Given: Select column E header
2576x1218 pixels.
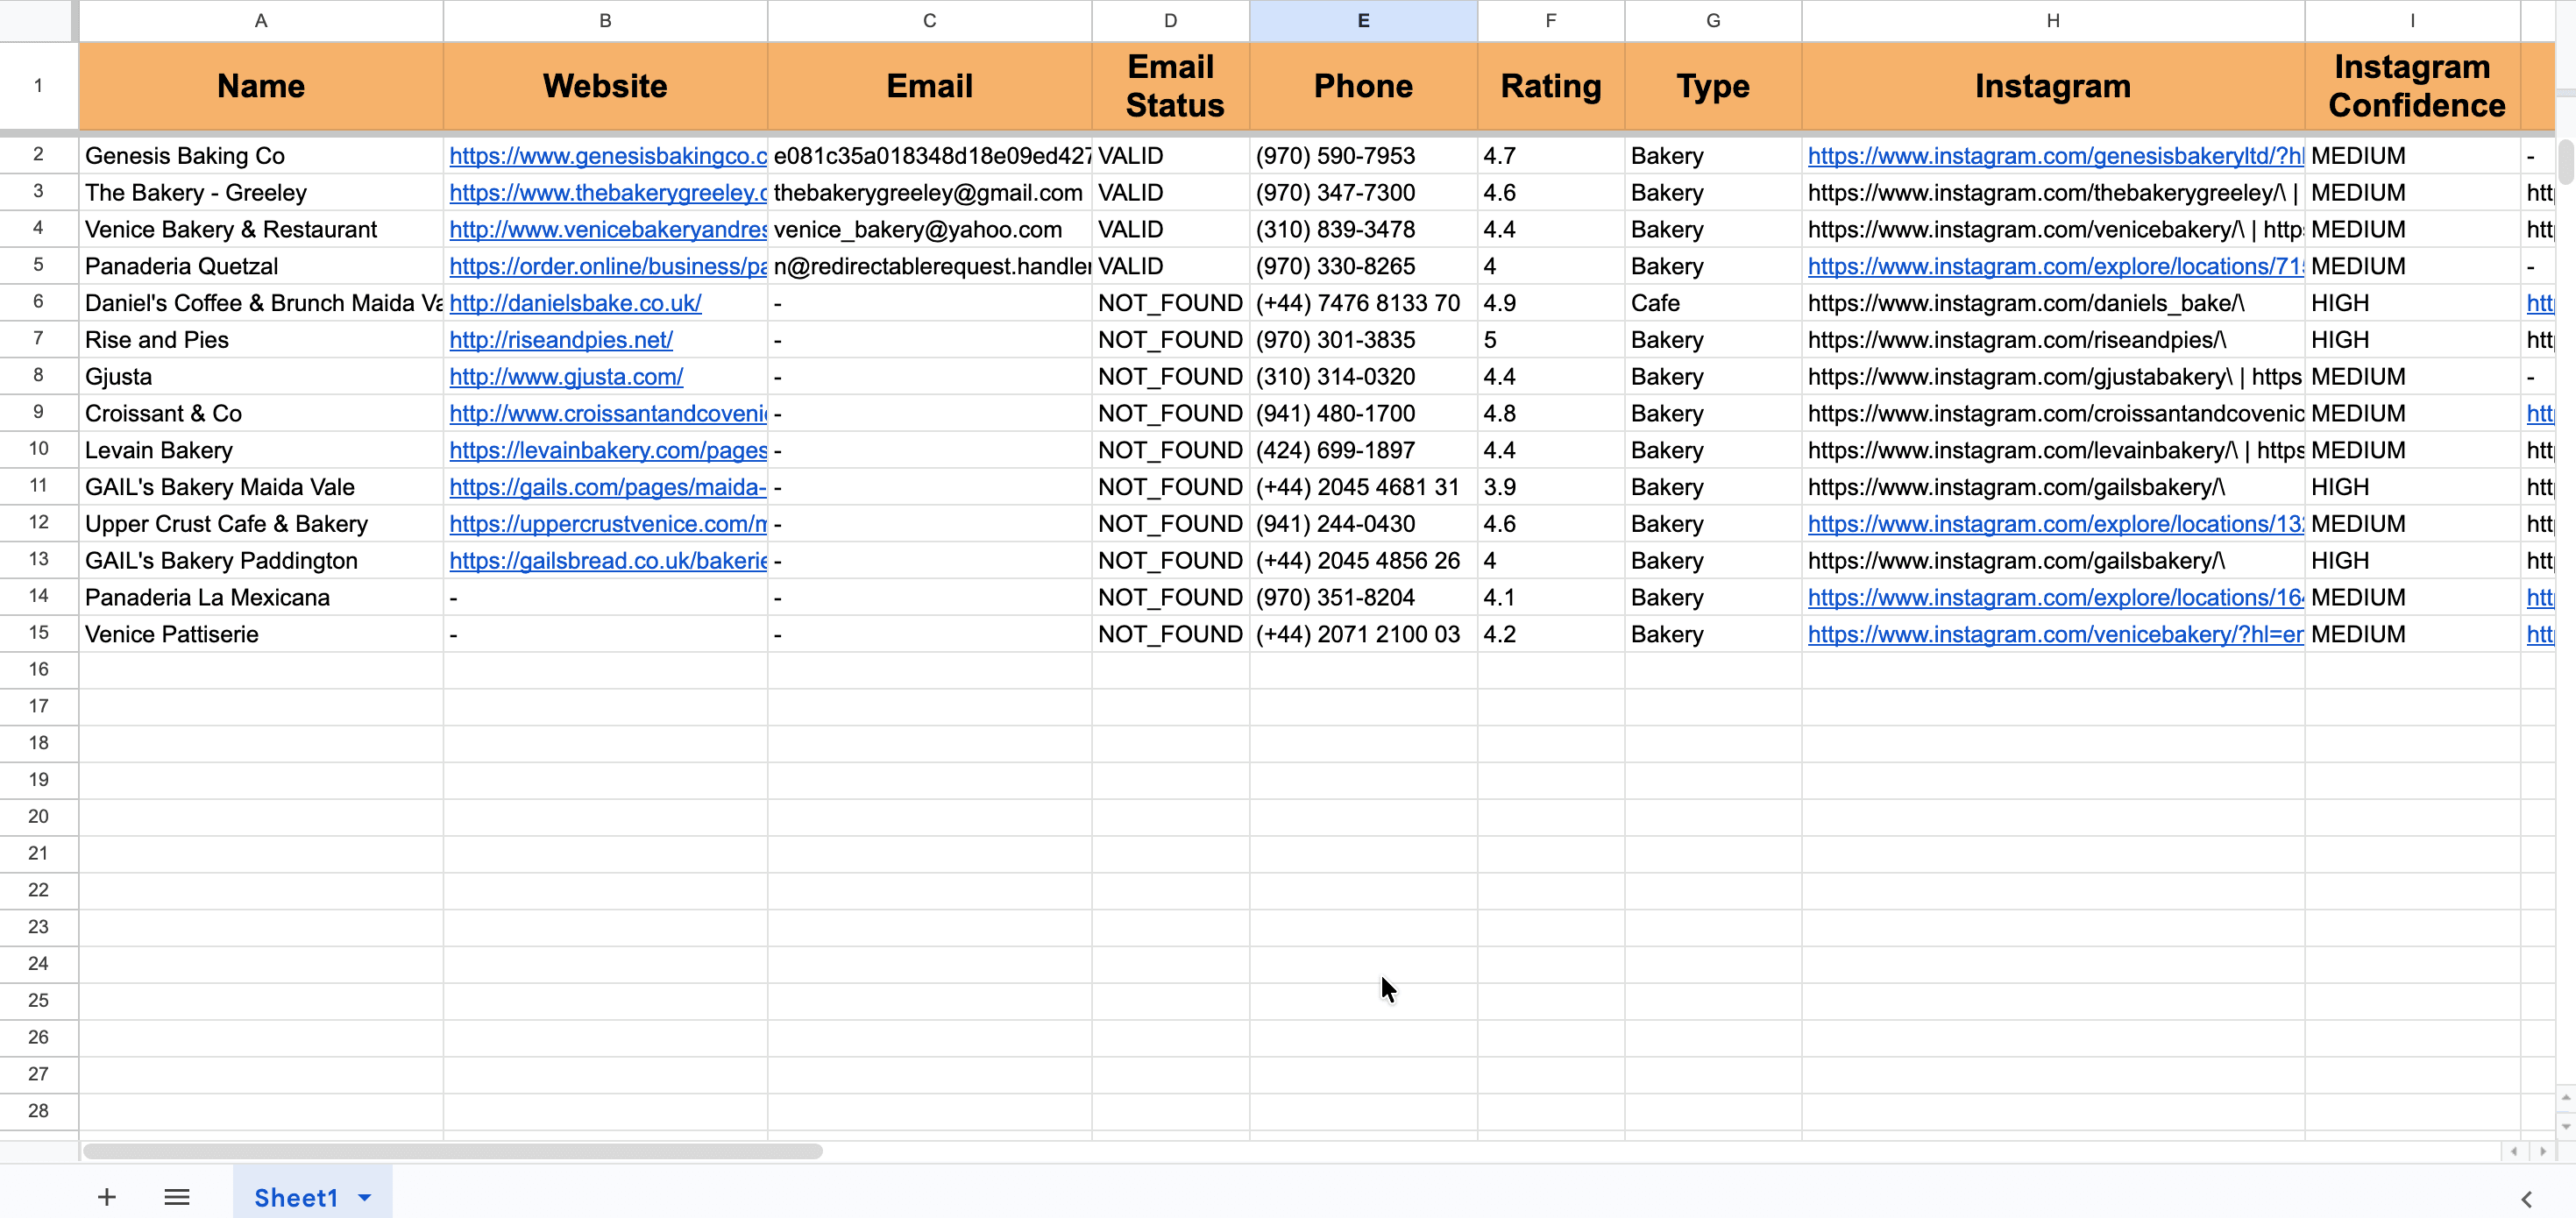Looking at the screenshot, I should point(1362,20).
